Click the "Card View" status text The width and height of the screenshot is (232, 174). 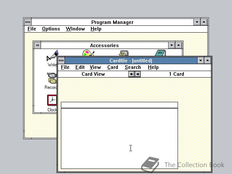(x=93, y=74)
